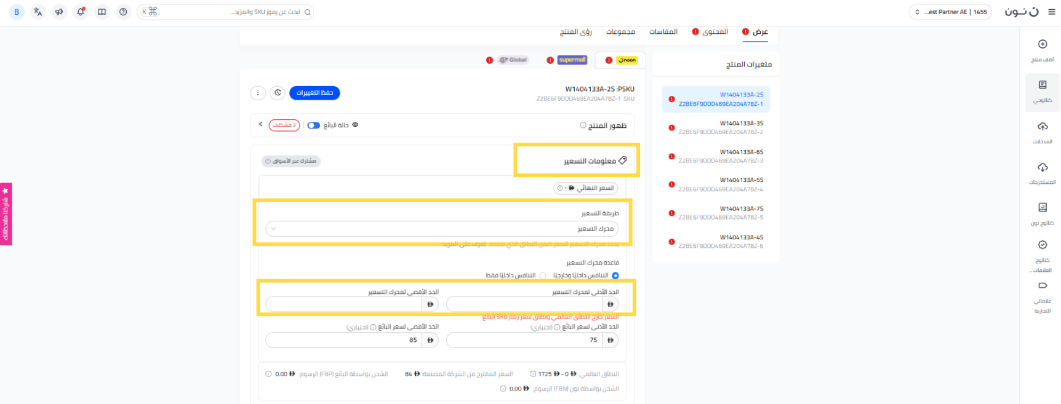Open the hamburger menu at top right

[1051, 12]
